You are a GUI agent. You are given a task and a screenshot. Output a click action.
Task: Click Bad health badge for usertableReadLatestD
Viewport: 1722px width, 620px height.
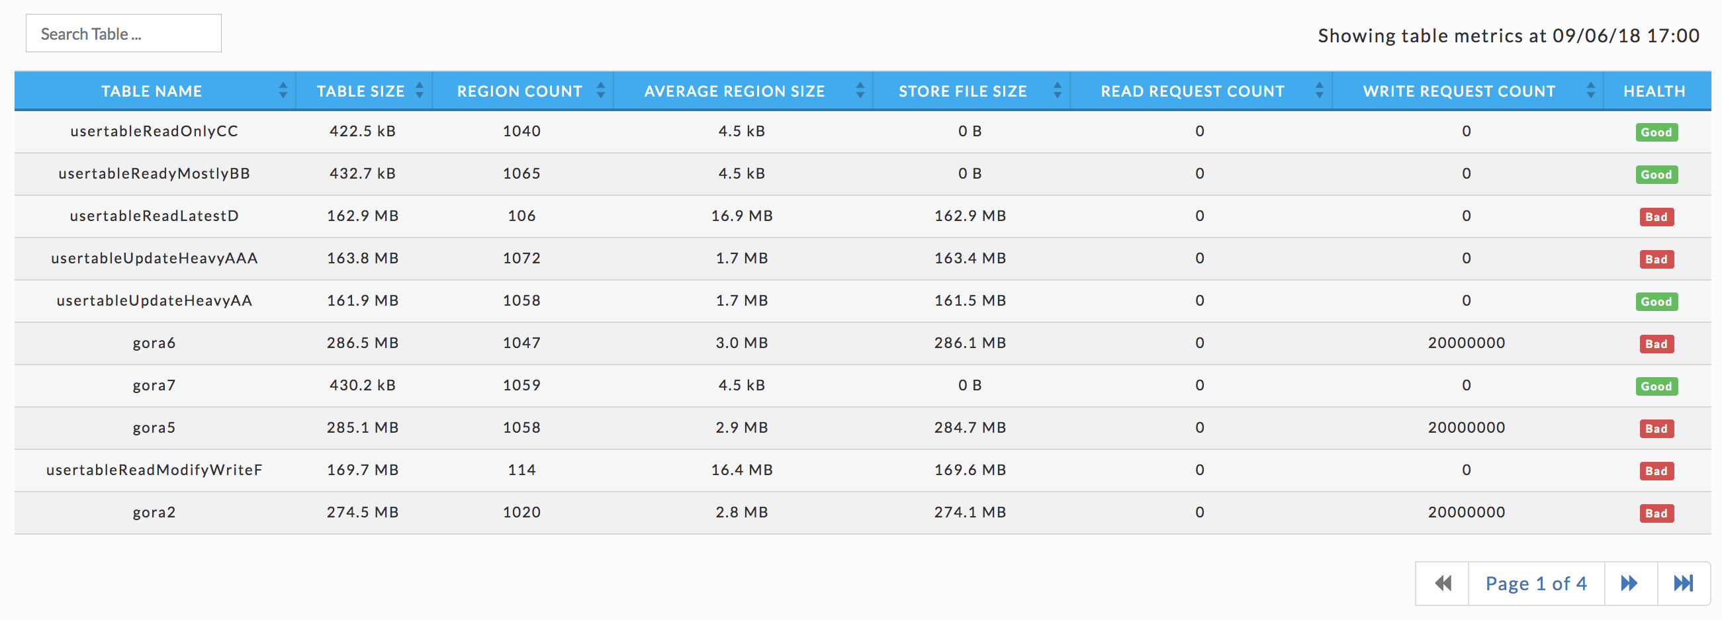click(1656, 216)
